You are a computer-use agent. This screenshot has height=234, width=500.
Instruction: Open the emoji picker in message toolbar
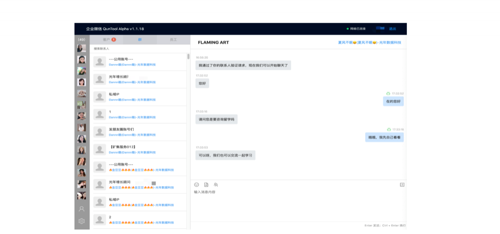(196, 185)
